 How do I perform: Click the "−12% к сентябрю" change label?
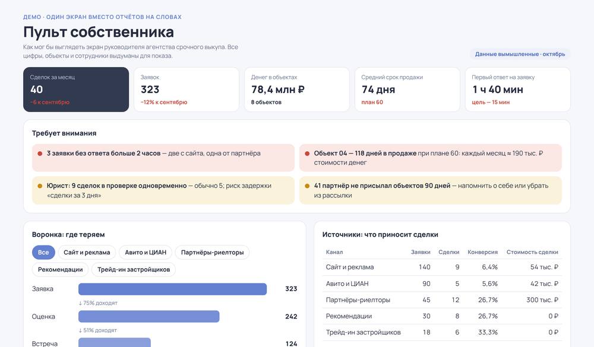click(164, 102)
